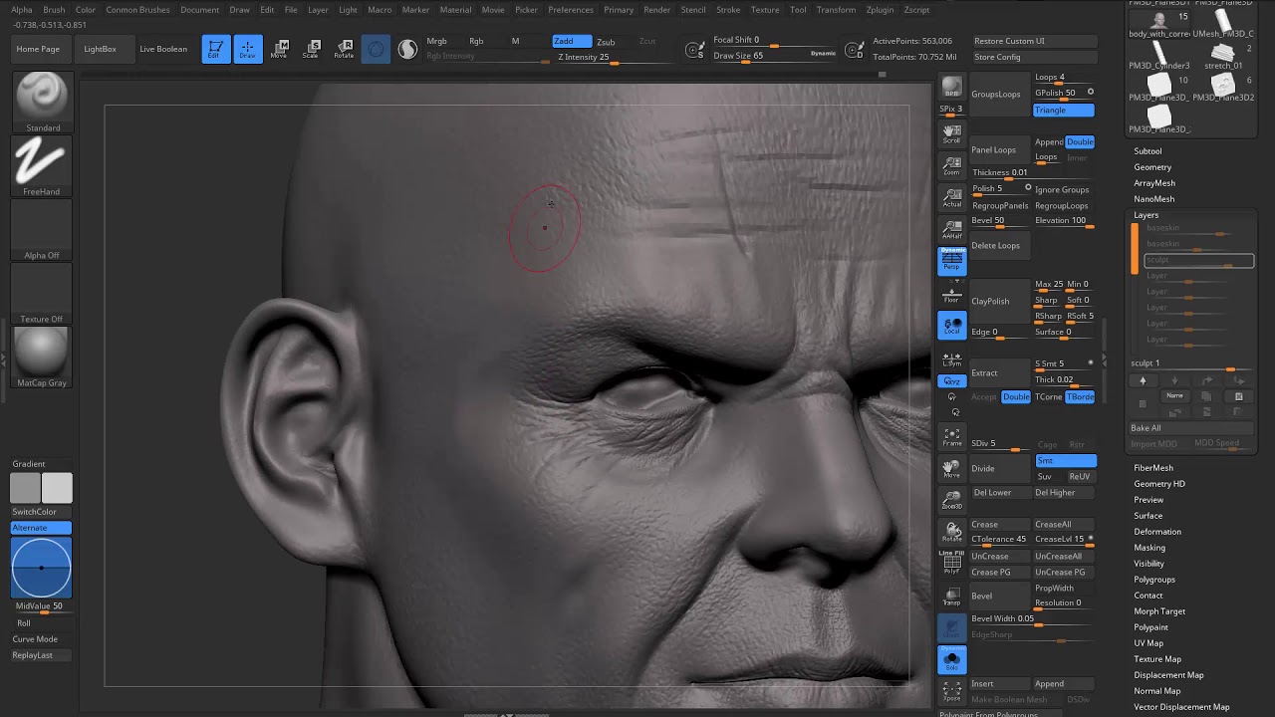Screen dimensions: 1275x717
Task: Click the AAHalf icon
Action: pyautogui.click(x=952, y=229)
